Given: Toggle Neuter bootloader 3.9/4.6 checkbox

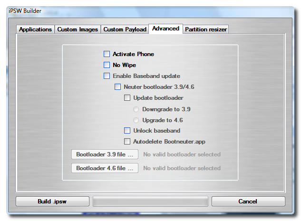Looking at the screenshot, I should click(x=117, y=87).
